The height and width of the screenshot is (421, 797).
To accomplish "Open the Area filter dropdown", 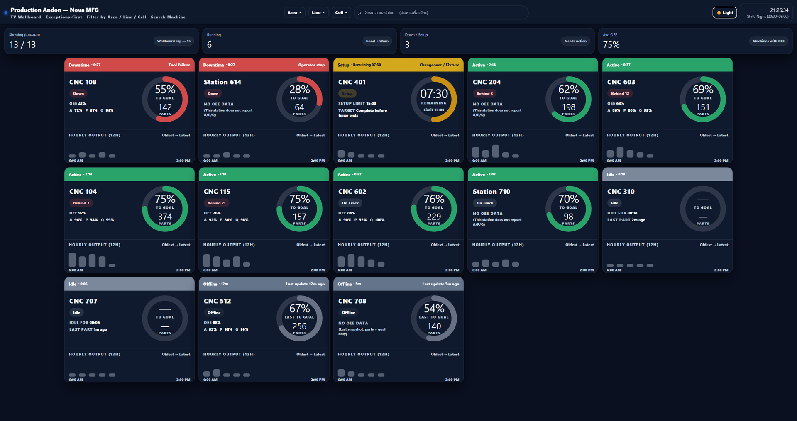I will pos(294,12).
